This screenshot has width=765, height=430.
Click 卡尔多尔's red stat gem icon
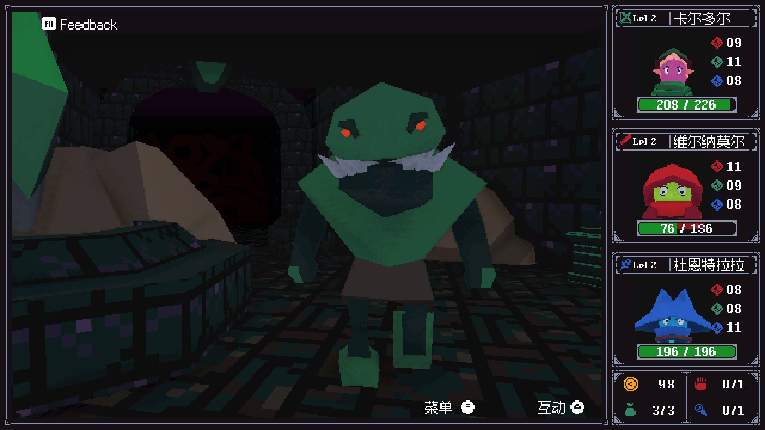717,43
